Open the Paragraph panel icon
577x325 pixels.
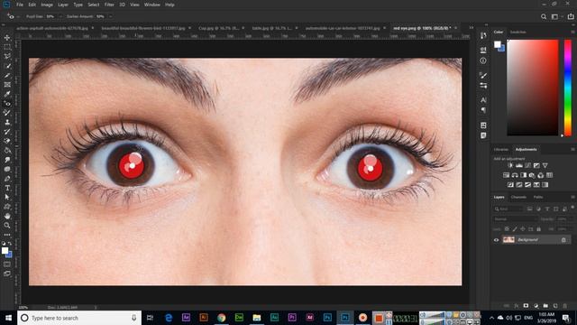483,110
